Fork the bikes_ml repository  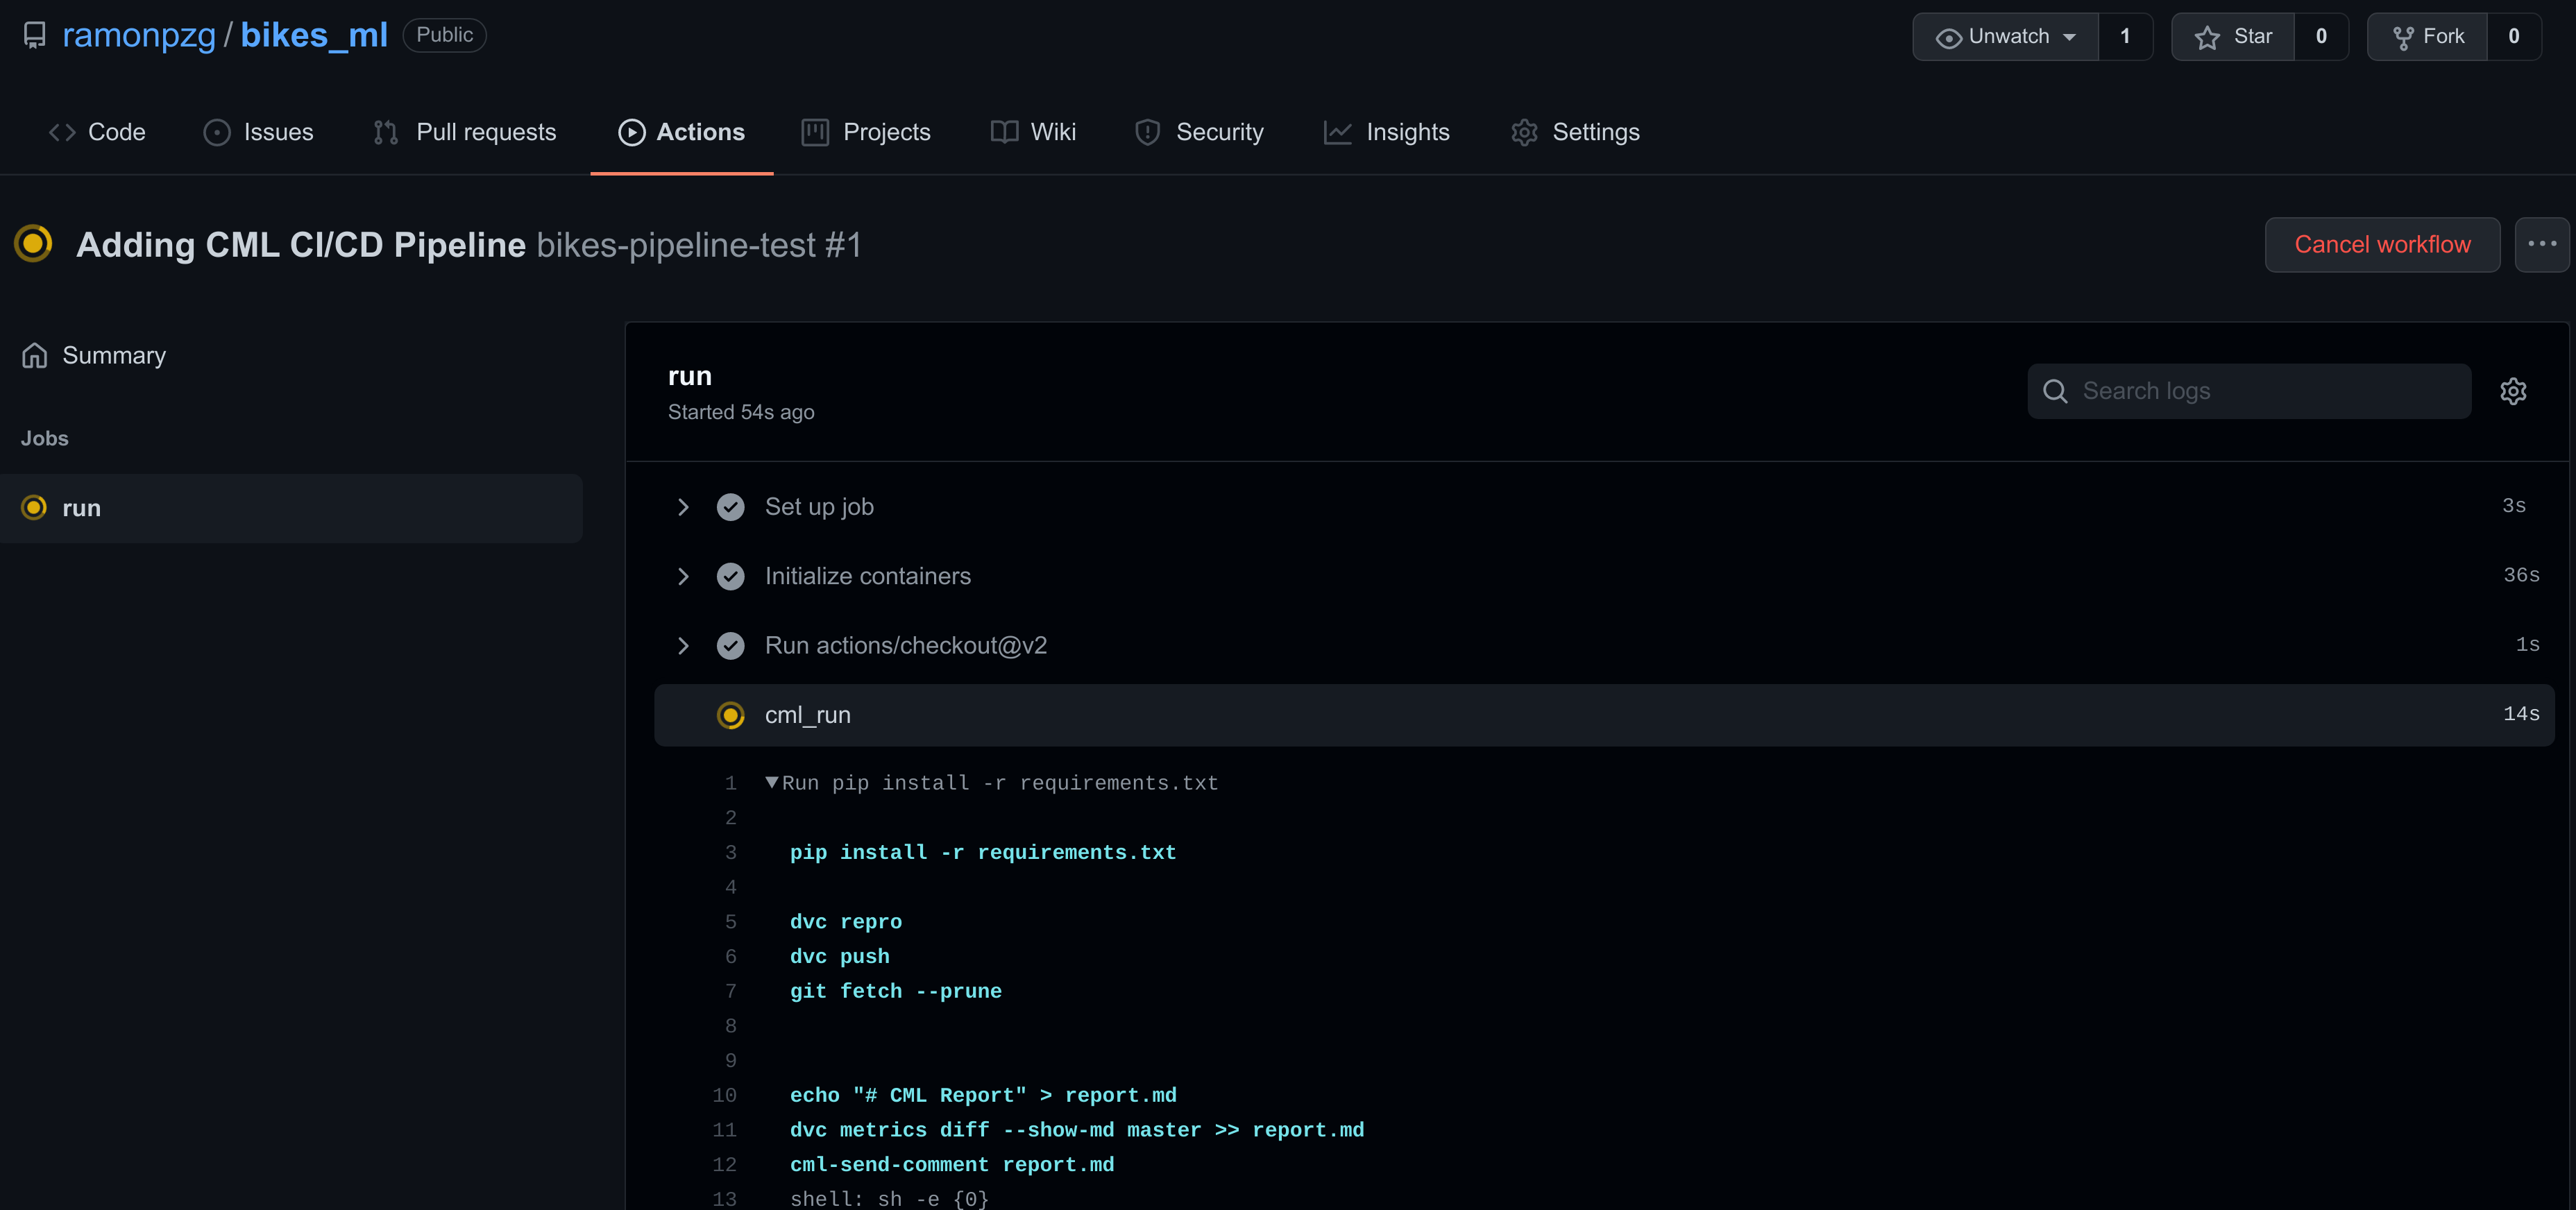2427,37
